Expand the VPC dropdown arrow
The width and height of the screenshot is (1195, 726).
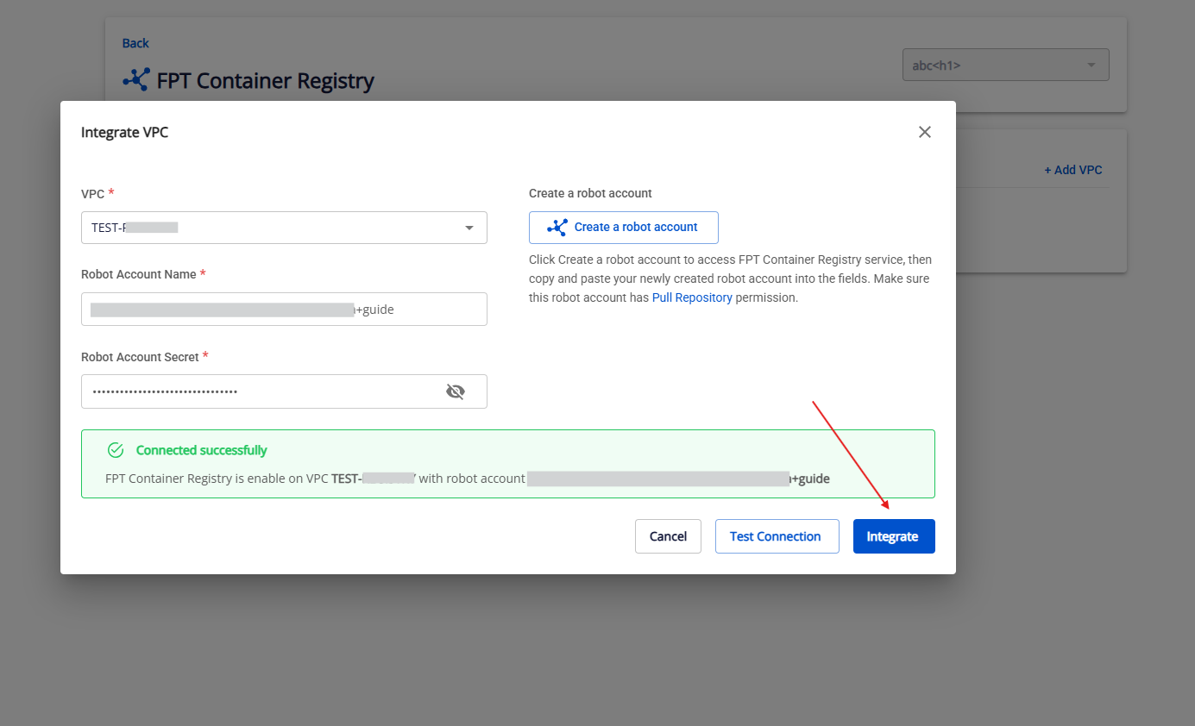pos(469,228)
